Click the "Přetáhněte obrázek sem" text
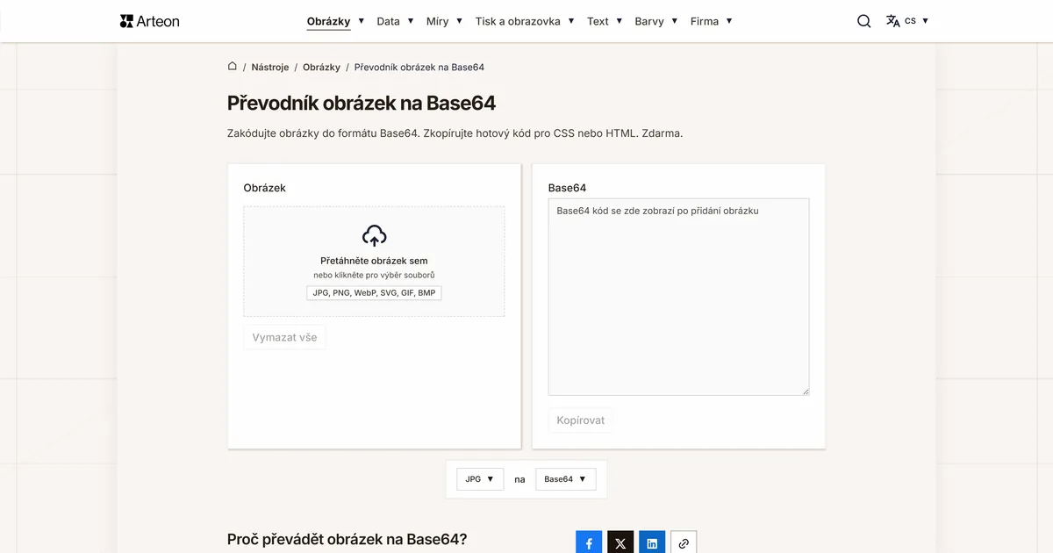Screen dimensions: 1053x553 point(374,261)
